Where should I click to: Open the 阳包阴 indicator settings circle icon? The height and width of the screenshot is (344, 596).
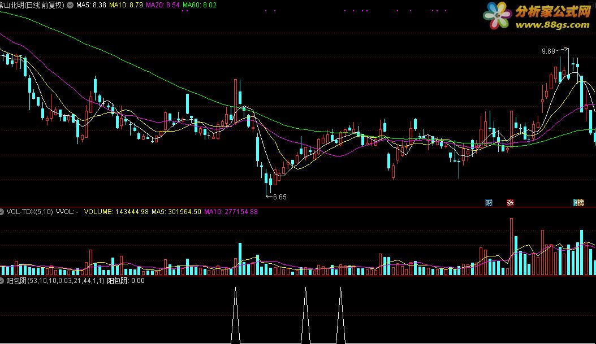[1, 281]
